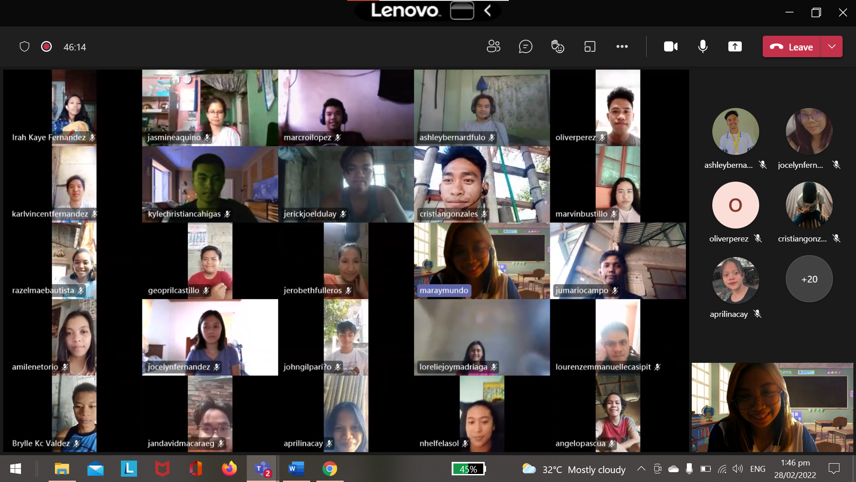Toggle the camera off
Screen dimensions: 856x482
pos(670,46)
